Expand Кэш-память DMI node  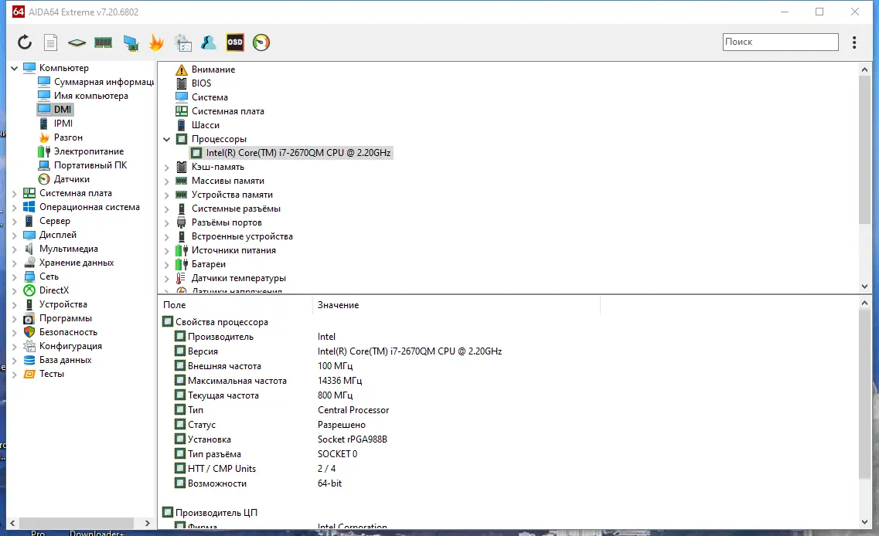click(x=166, y=167)
